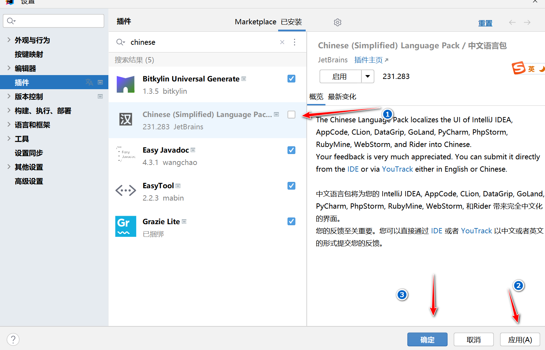Click version number 231.283 beside 启用
The width and height of the screenshot is (545, 350).
pos(396,76)
